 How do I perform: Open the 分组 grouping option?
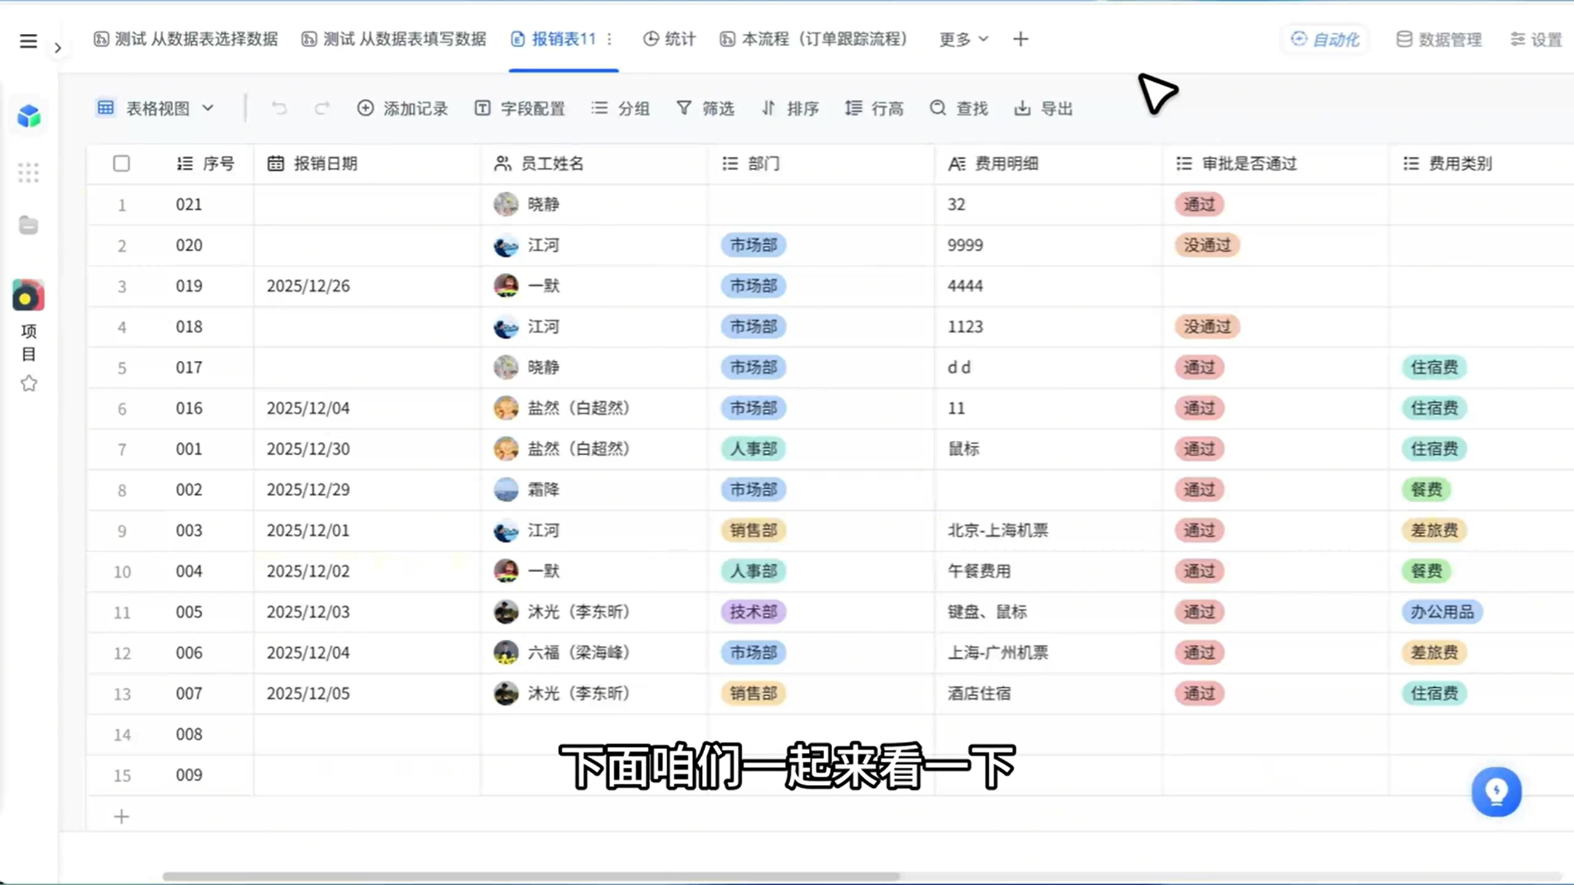coord(621,108)
